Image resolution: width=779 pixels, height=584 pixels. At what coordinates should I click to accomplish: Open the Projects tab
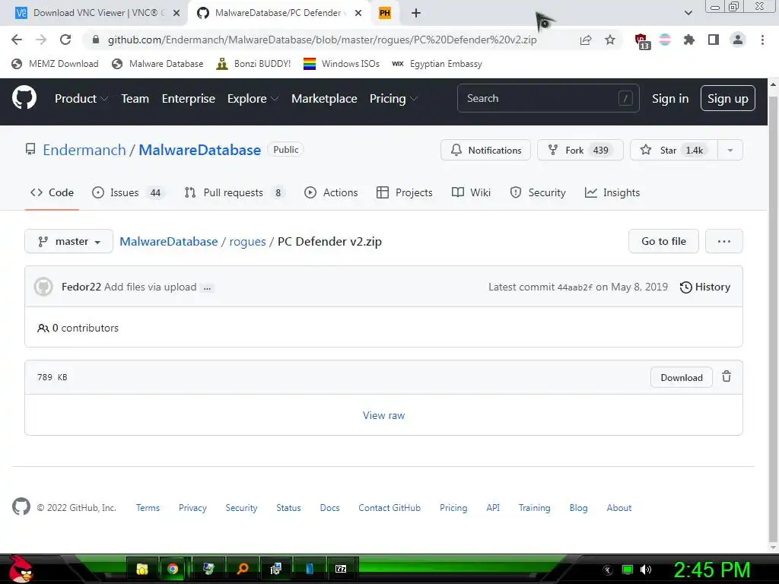point(405,192)
